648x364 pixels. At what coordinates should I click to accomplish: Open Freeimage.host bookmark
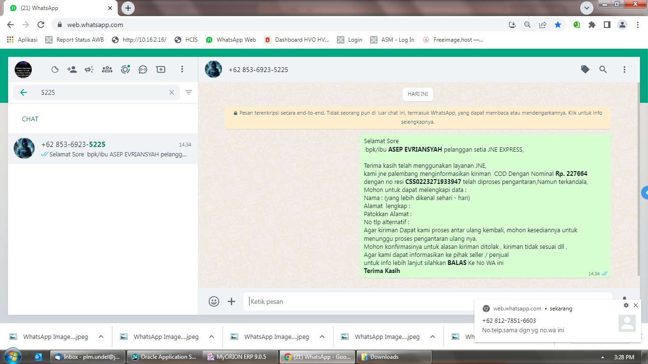point(453,40)
